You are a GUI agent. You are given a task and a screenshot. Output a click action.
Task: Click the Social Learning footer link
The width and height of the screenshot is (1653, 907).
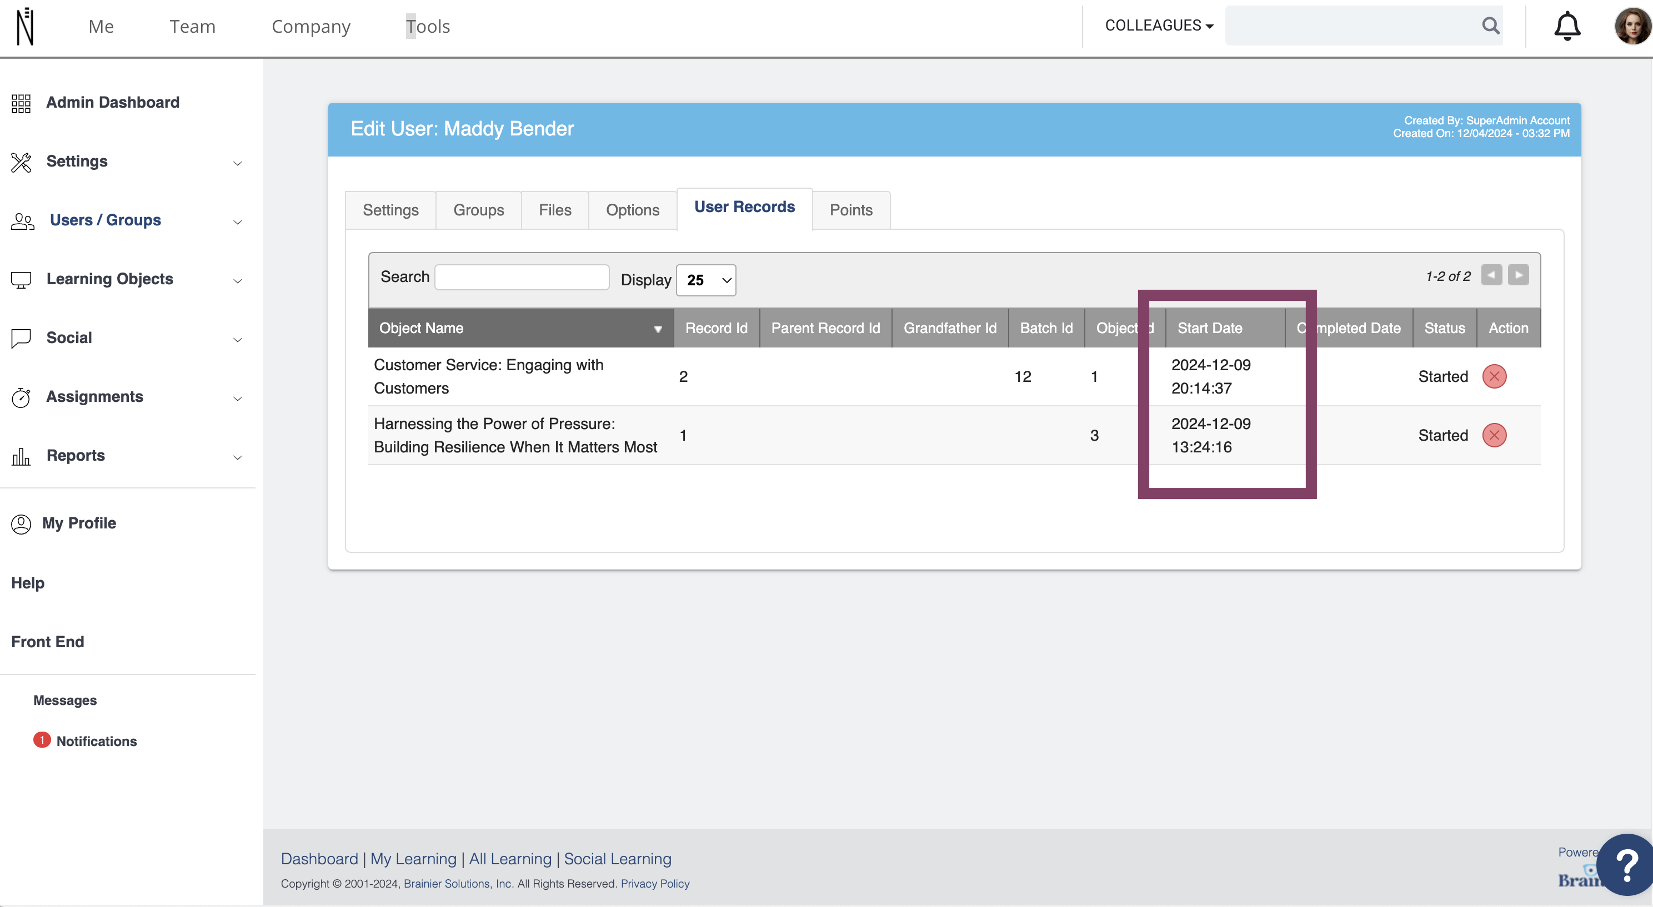pyautogui.click(x=617, y=859)
